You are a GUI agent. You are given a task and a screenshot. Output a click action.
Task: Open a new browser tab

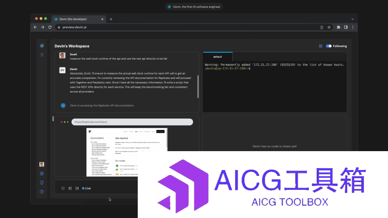pos(111,19)
